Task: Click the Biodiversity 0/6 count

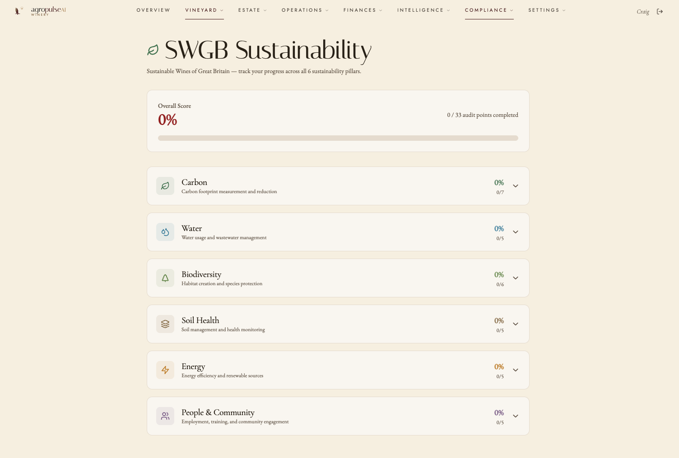Action: tap(500, 284)
